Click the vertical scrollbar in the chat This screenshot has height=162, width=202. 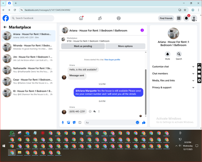pos(145,92)
